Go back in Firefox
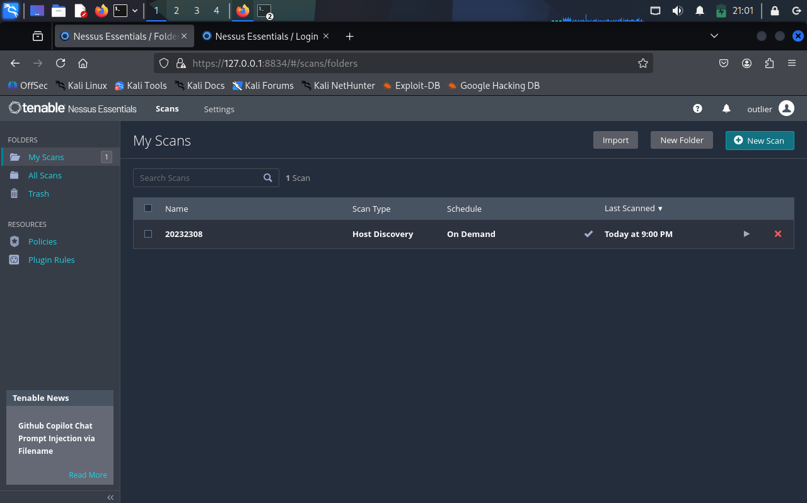 (15, 63)
